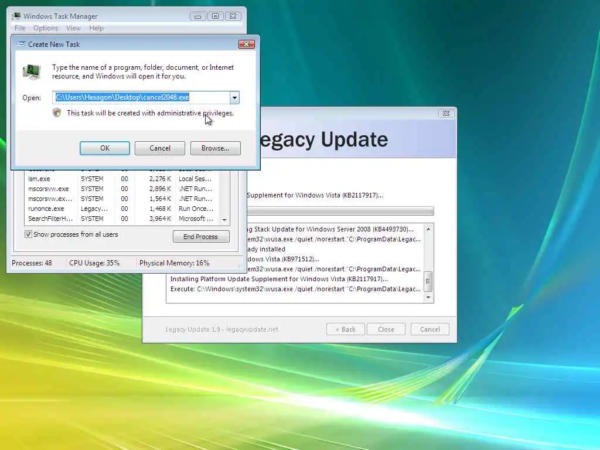Select mscorsvw.ex... process using 1,564 K
The height and width of the screenshot is (450, 600).
[x=122, y=199]
